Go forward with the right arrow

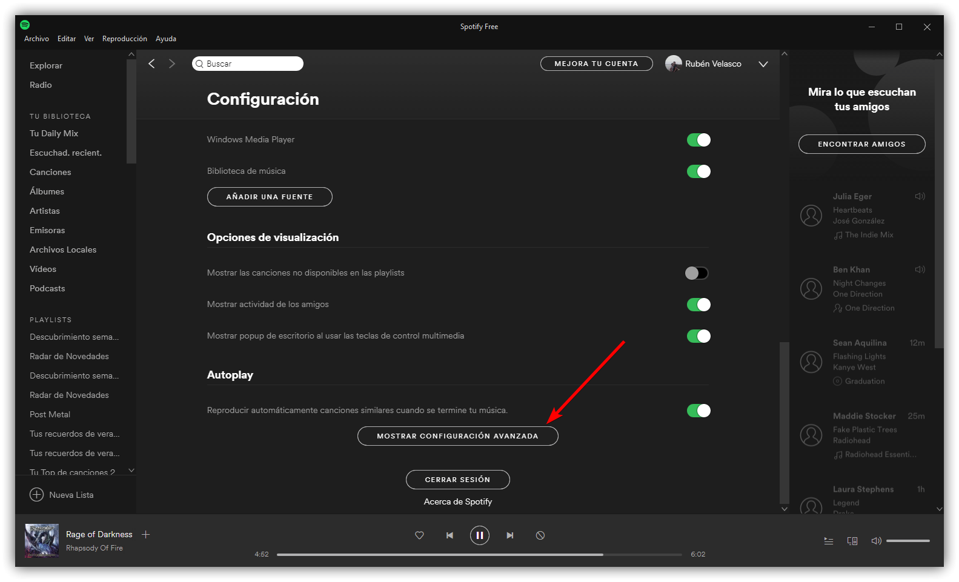click(172, 64)
